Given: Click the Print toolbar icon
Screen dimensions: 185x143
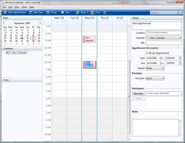Looking at the screenshot, I should coord(92,13).
